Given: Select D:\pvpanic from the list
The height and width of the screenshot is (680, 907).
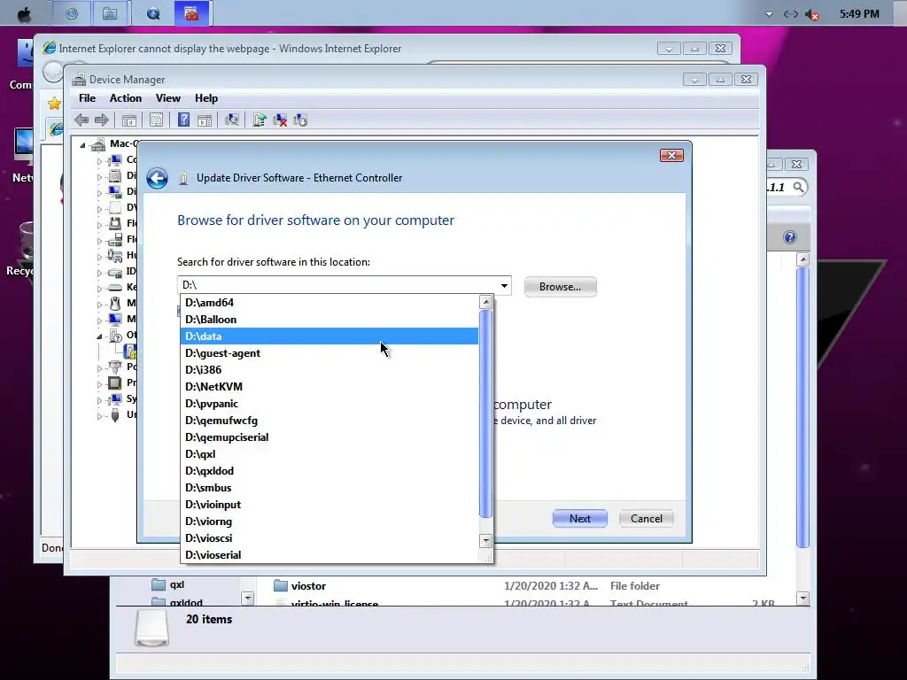Looking at the screenshot, I should (x=329, y=404).
